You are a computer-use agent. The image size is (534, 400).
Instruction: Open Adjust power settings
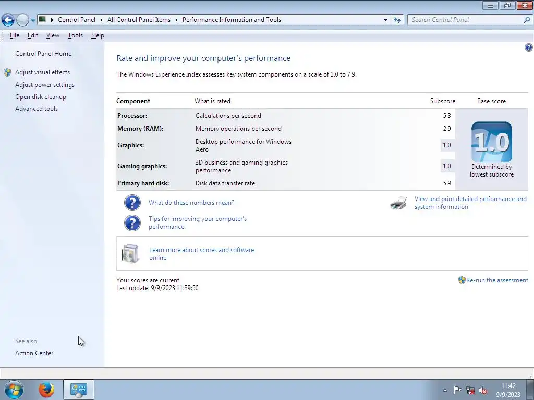45,85
